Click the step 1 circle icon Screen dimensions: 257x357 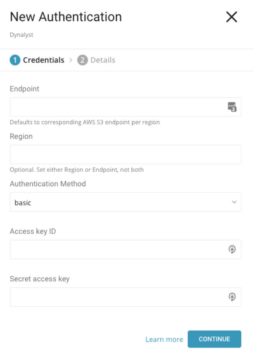pyautogui.click(x=15, y=60)
